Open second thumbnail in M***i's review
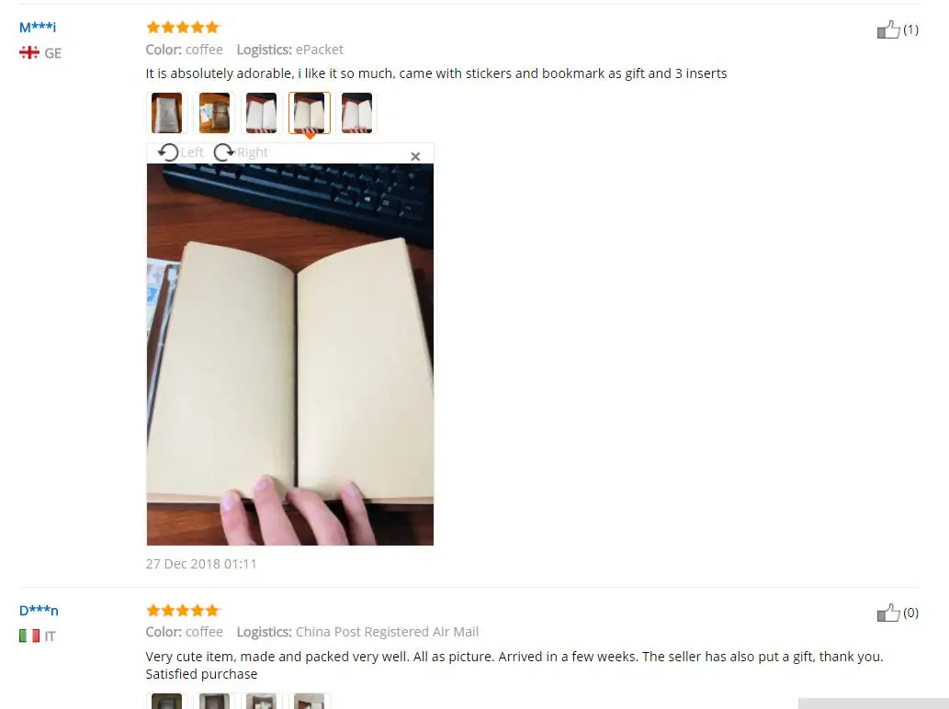The image size is (949, 709). (214, 113)
